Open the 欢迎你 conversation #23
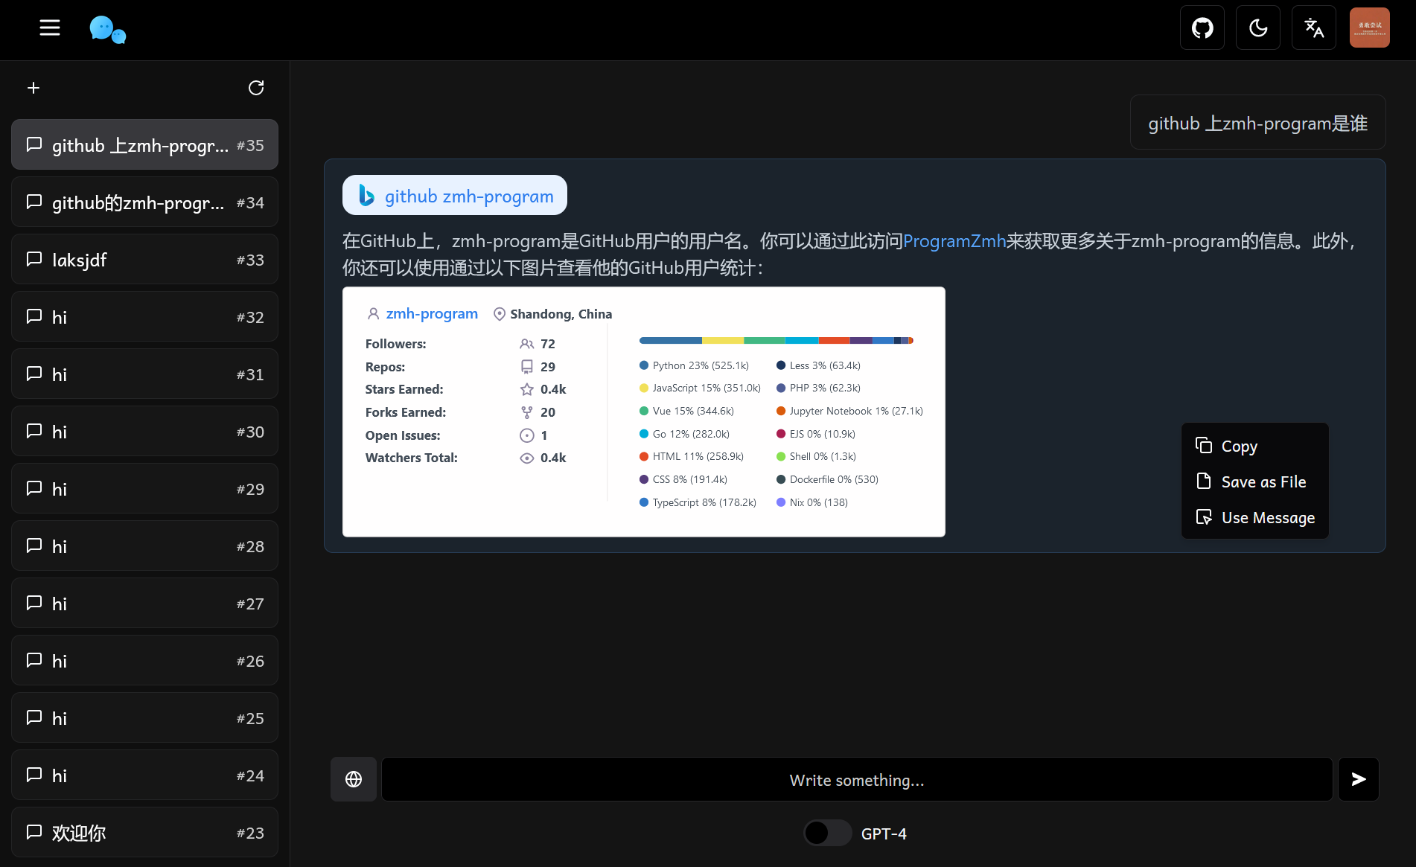Viewport: 1416px width, 867px height. pyautogui.click(x=144, y=832)
